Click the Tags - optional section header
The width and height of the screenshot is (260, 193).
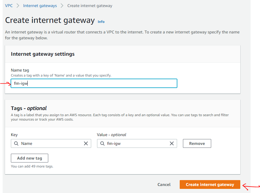click(x=29, y=108)
